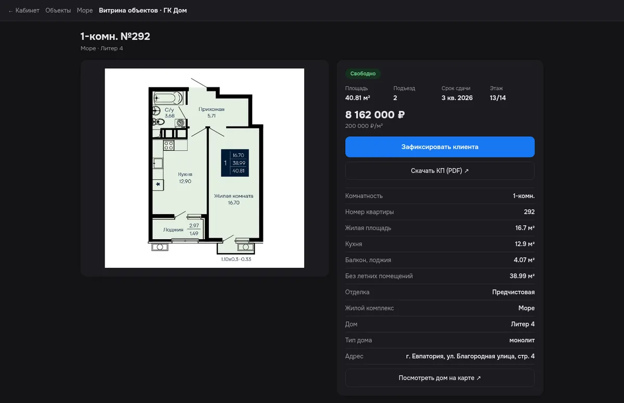Select the 1-комн. value in the Комнатность row
The width and height of the screenshot is (624, 403).
tap(524, 196)
